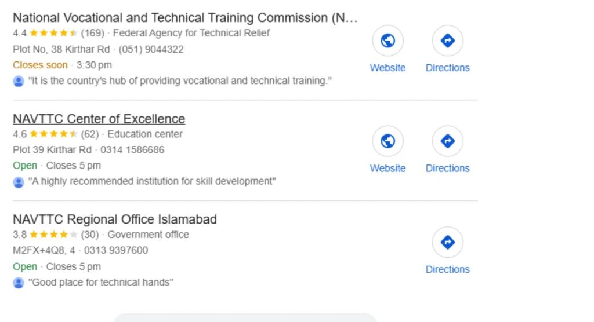Click "Website" label under first listing
Image resolution: width=594 pixels, height=322 pixels.
(x=387, y=68)
